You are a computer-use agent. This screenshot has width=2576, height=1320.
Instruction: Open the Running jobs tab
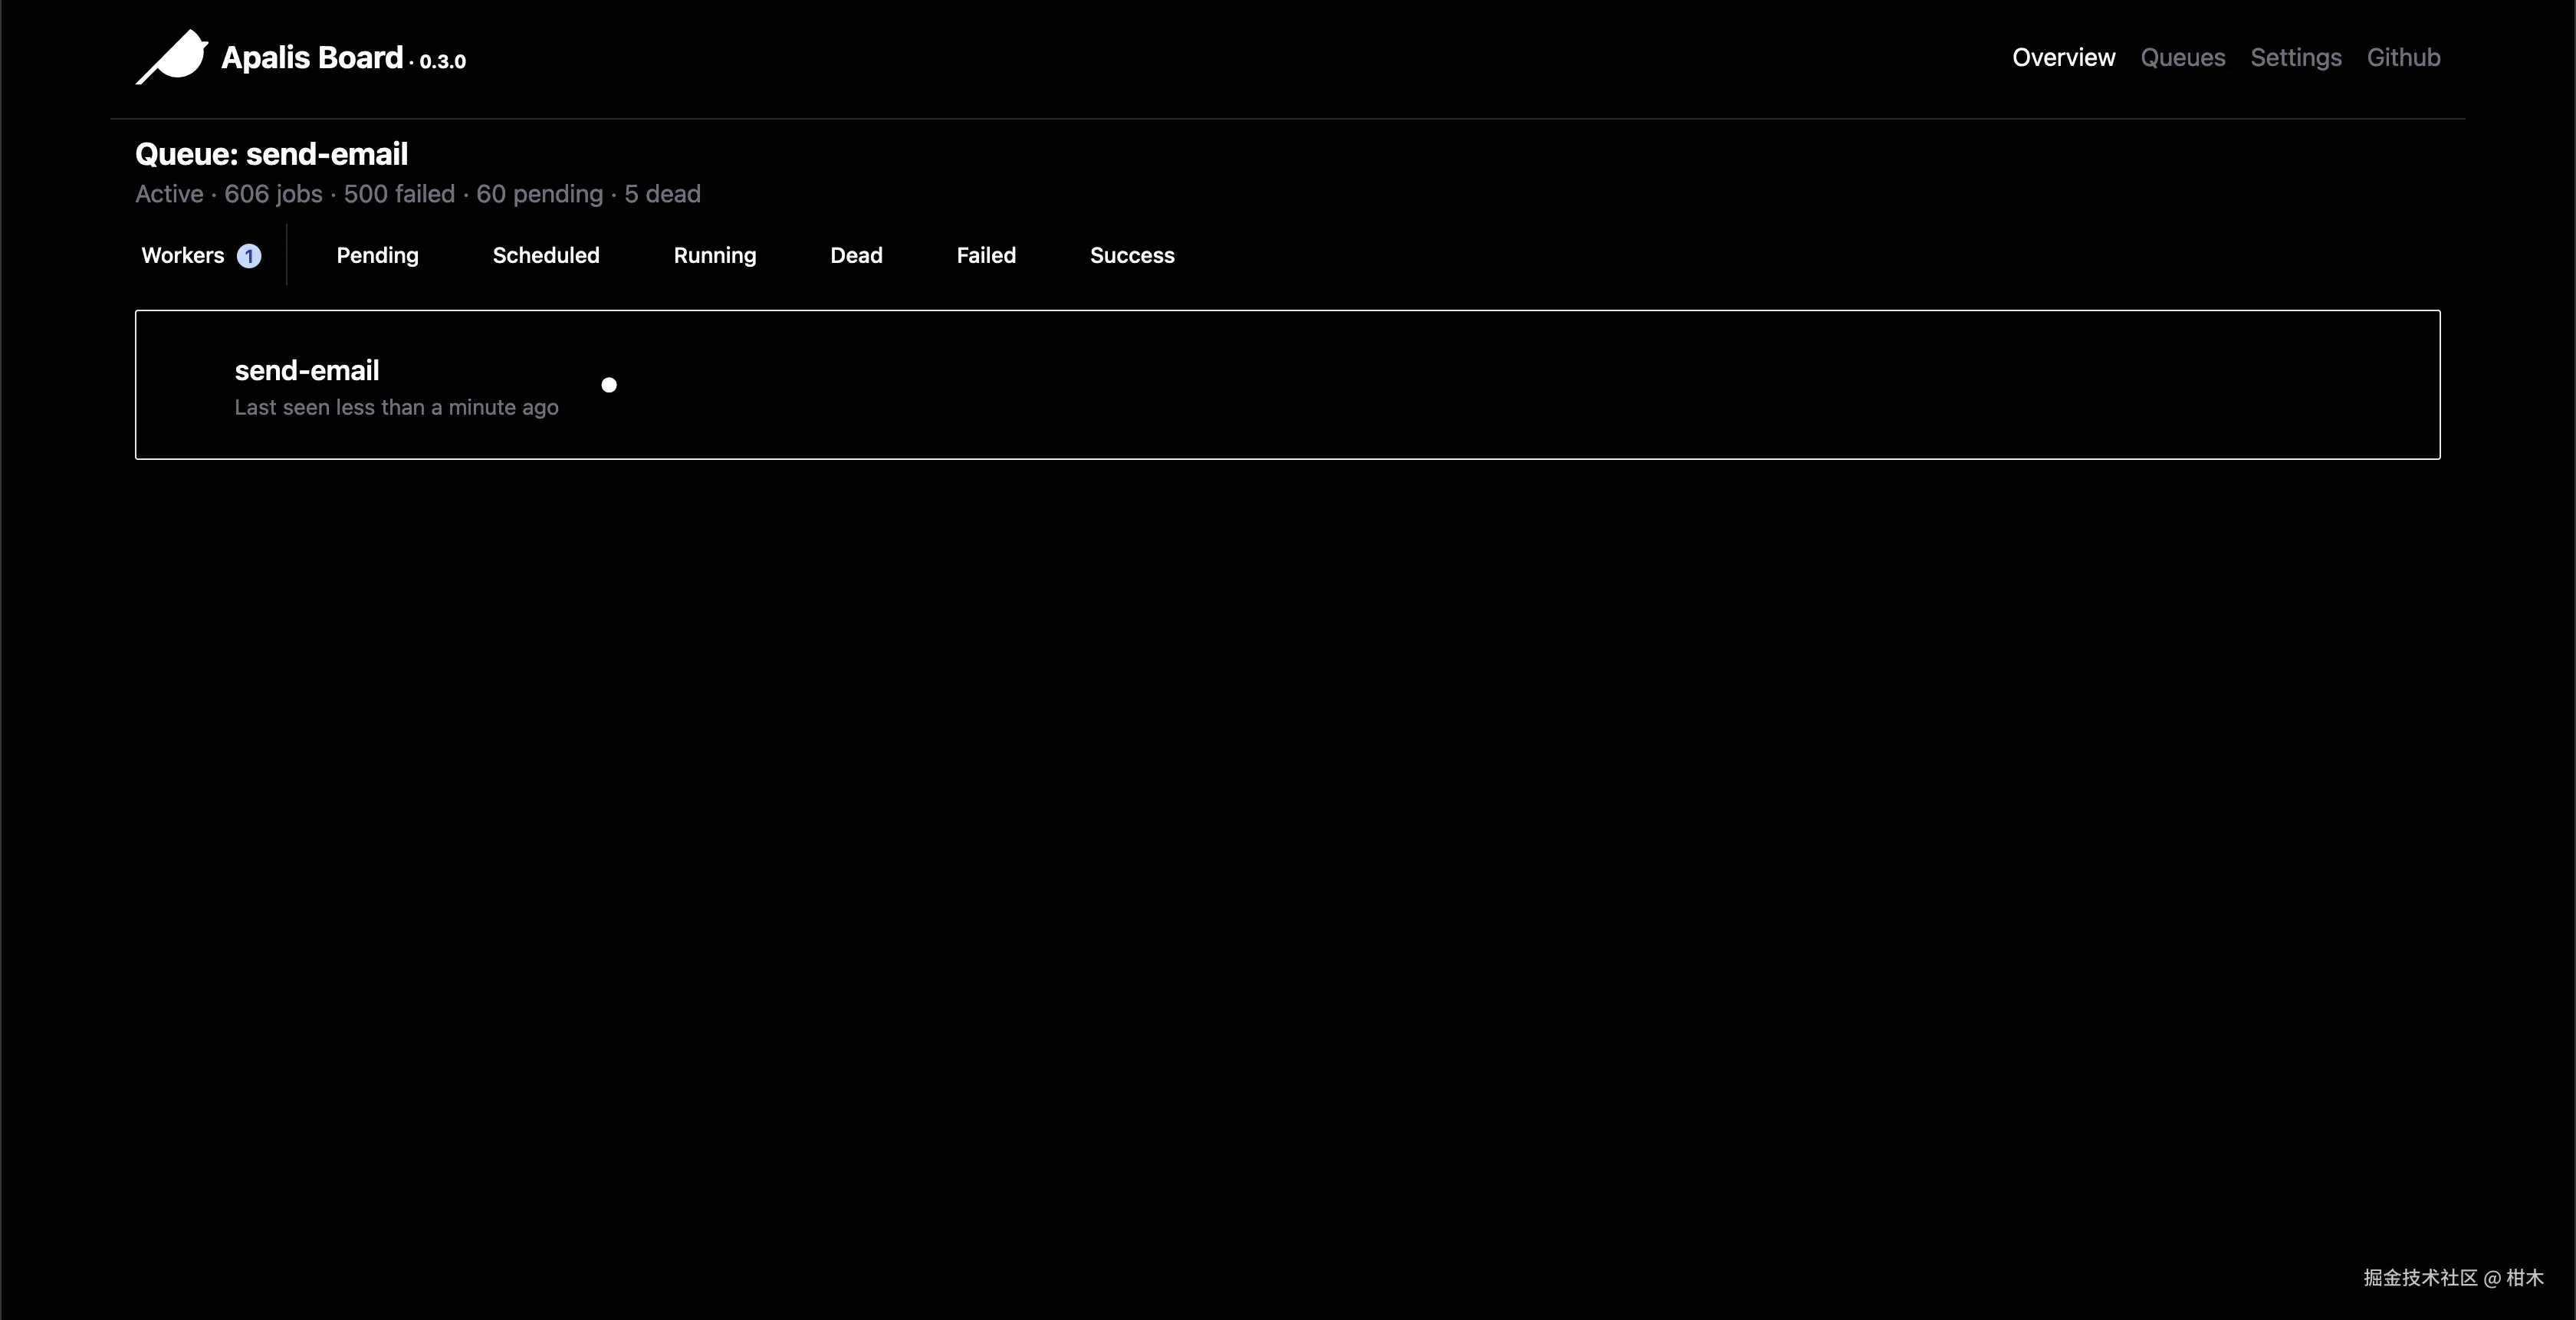pos(715,256)
